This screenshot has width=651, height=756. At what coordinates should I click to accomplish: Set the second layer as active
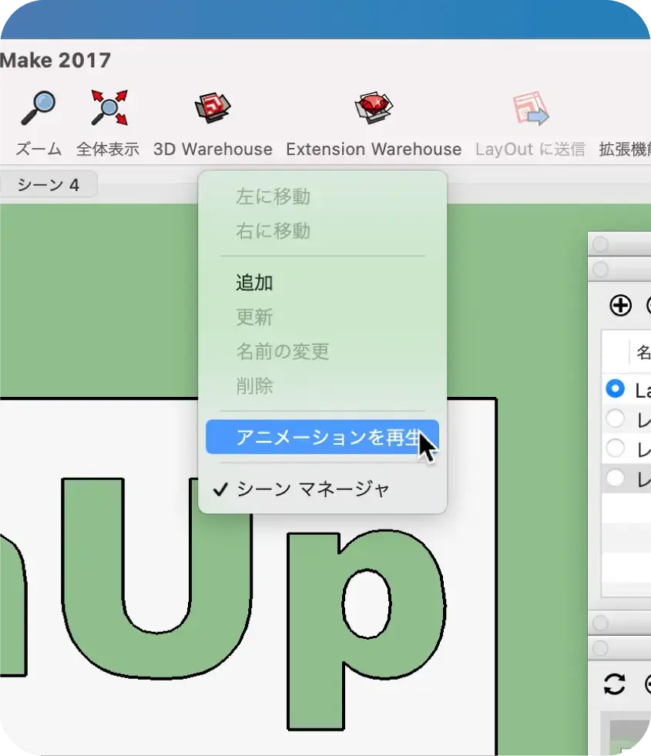point(615,418)
